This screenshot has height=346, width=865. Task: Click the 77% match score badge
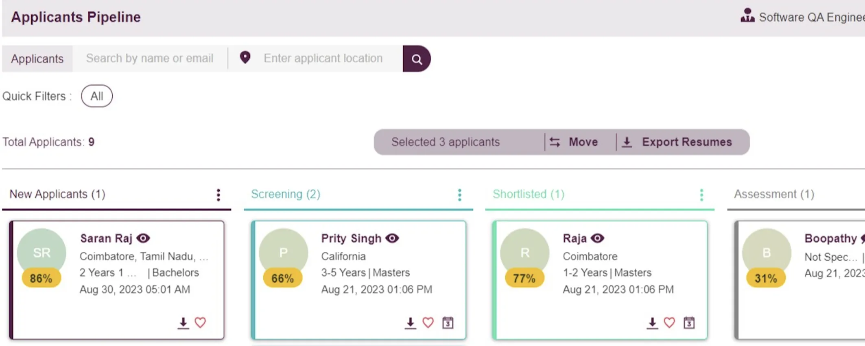point(524,278)
